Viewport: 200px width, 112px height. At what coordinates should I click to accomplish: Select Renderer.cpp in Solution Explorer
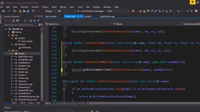point(24,66)
